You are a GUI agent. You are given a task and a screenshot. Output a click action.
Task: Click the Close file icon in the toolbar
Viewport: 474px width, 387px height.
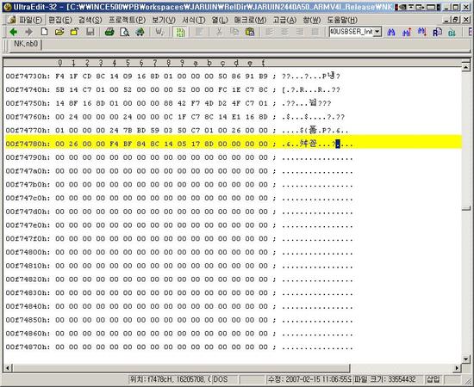74,32
